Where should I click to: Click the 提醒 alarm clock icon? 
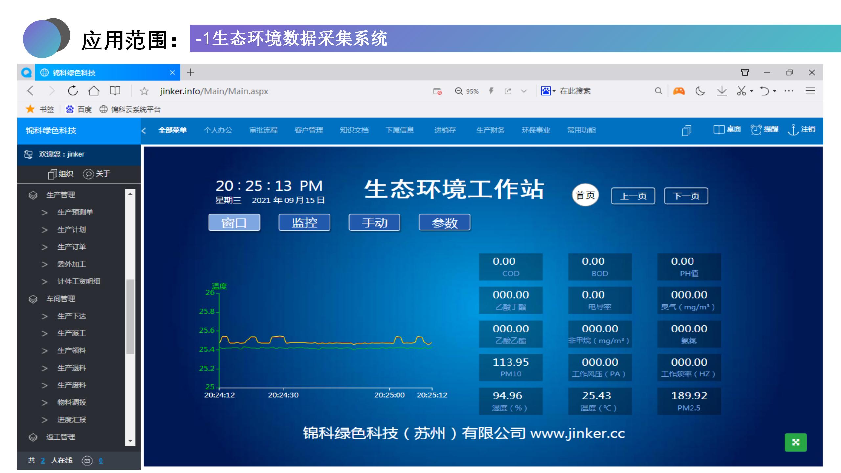point(756,130)
